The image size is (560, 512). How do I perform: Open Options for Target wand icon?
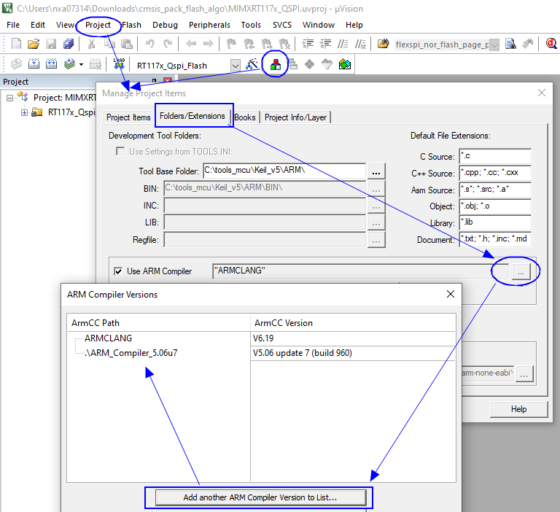252,65
